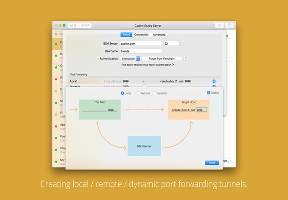This screenshot has width=288, height=200.
Task: Click the yellow minimize window button
Action: pos(60,25)
